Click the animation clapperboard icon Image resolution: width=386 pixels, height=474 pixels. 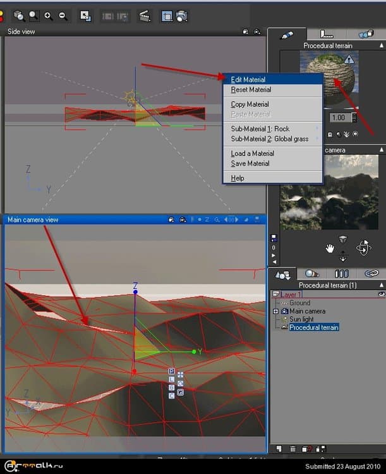pos(144,16)
